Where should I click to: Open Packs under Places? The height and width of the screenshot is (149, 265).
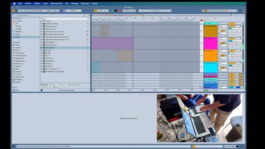17,90
